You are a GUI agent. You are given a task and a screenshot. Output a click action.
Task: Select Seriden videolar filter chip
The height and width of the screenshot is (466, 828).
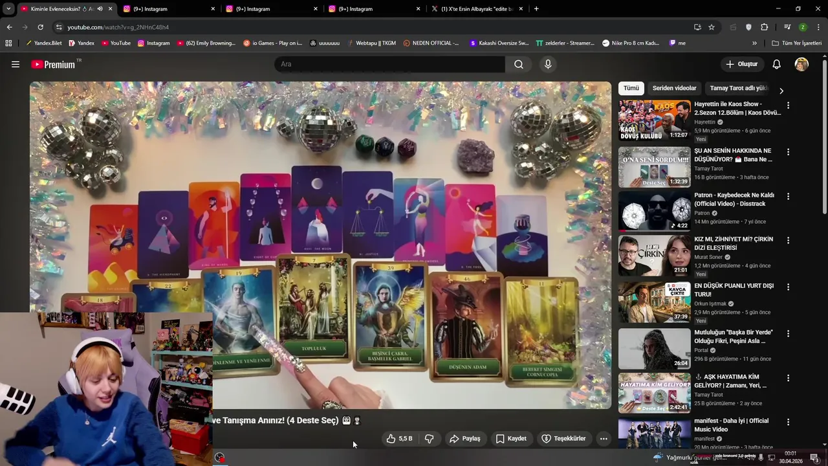pyautogui.click(x=674, y=88)
